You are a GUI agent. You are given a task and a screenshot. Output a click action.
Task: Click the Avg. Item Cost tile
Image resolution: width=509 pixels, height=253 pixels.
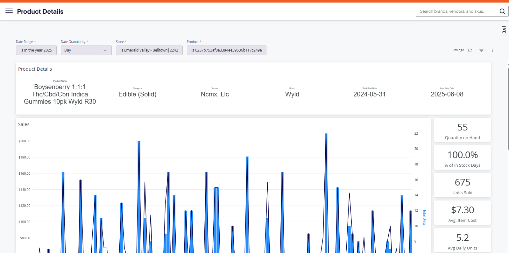pos(463,213)
